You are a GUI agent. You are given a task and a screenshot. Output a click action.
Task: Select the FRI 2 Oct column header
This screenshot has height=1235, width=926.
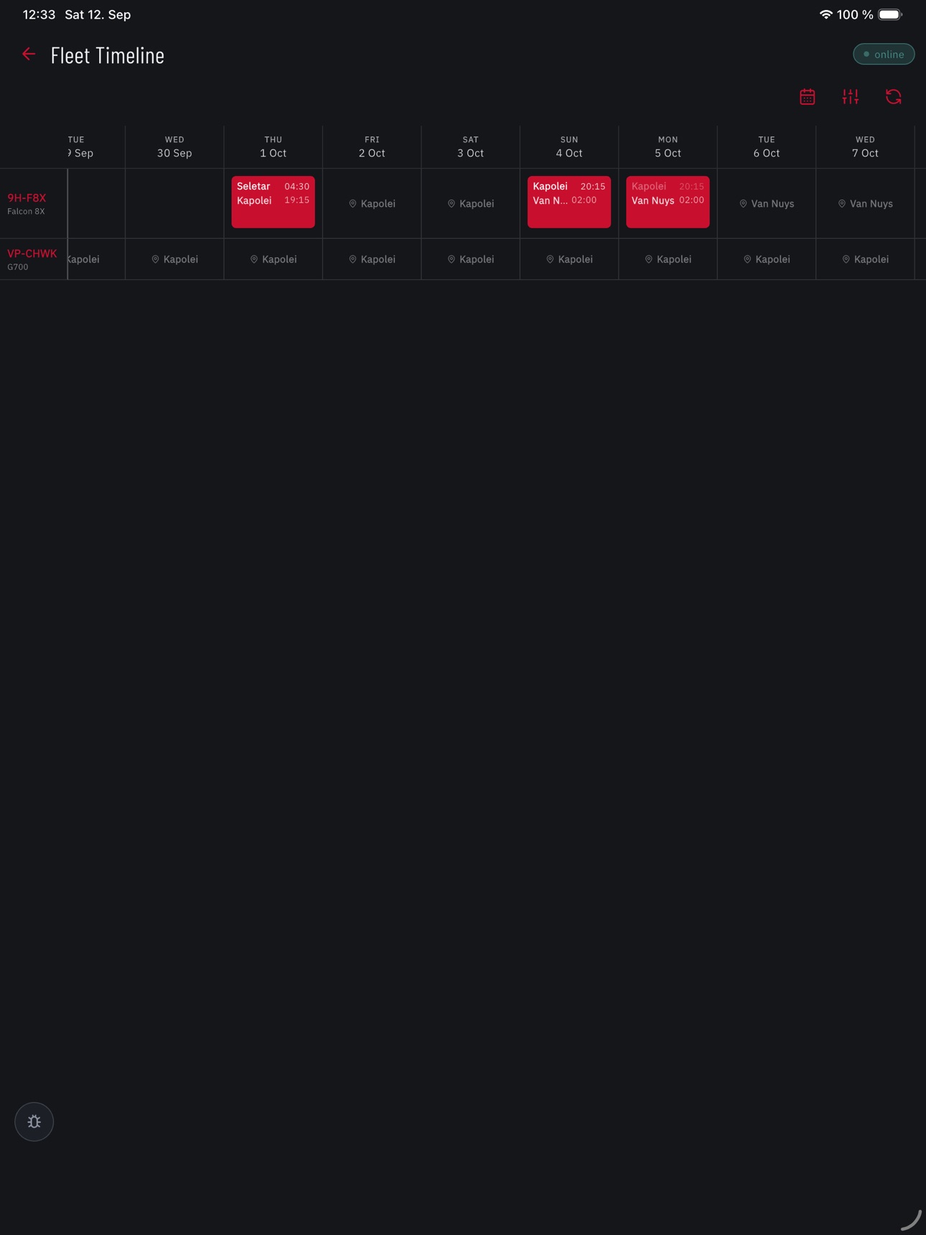pyautogui.click(x=372, y=146)
